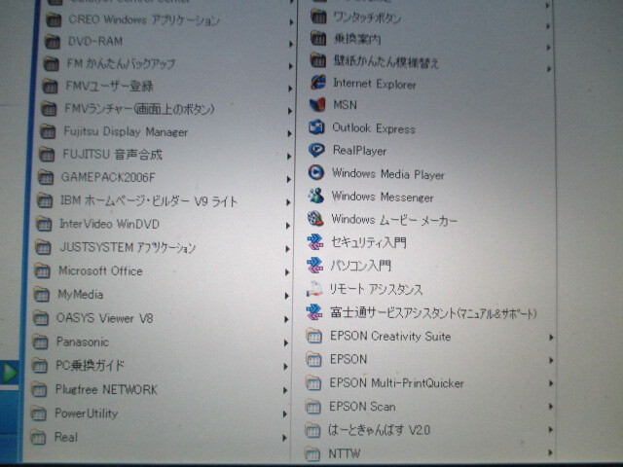Expand the FM かんたんバックアップ submenu arrow
The width and height of the screenshot is (623, 467).
pyautogui.click(x=290, y=66)
